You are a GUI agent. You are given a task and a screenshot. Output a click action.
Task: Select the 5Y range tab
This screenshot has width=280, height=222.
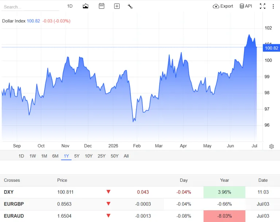[x=77, y=156]
